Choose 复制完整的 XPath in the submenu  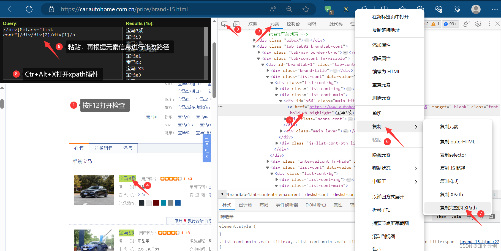click(458, 208)
